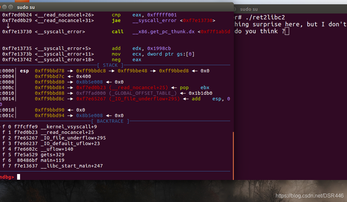Screen dimensions: 347x202
Task: Click the '[ STACK ]' section header
Action: (110, 65)
